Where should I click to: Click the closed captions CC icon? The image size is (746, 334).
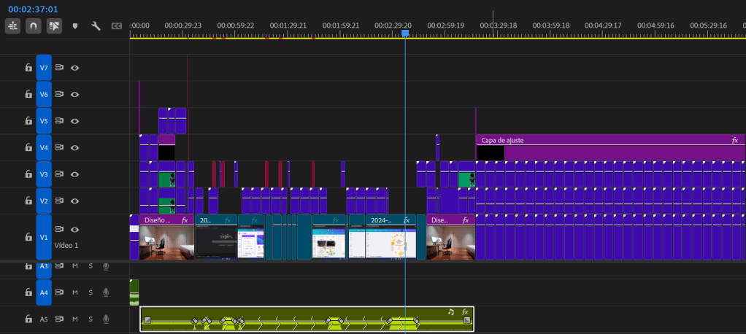click(116, 26)
